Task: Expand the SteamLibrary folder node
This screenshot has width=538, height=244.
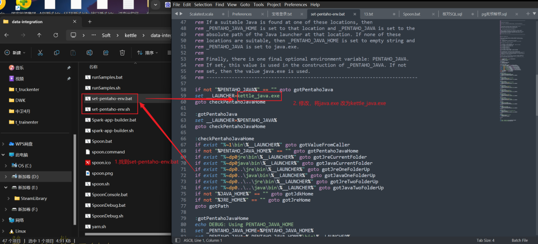Action: point(9,198)
